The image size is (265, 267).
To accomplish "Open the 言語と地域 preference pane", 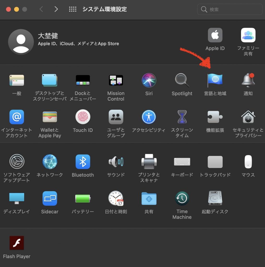I will coord(215,80).
